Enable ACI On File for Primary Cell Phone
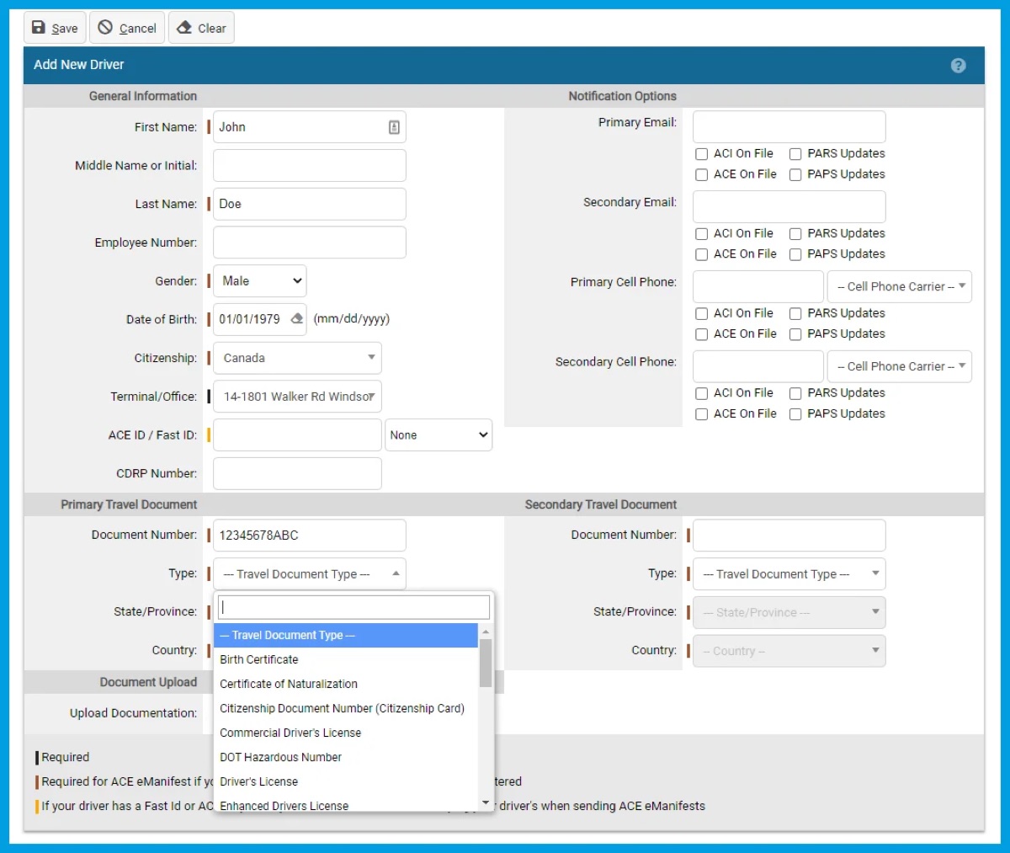This screenshot has height=853, width=1010. click(701, 314)
